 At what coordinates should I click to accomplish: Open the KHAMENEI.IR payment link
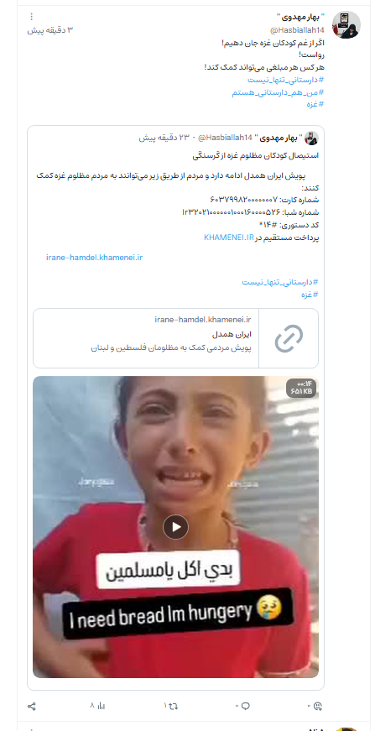coord(229,237)
